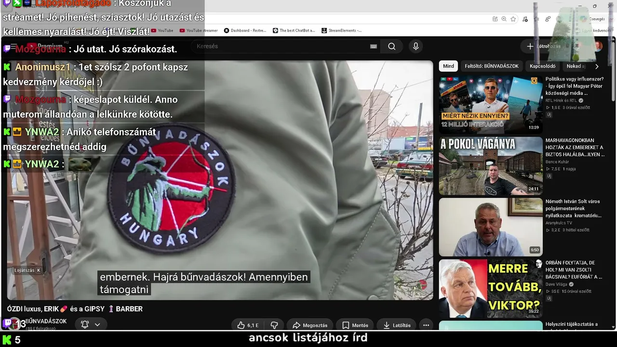The image size is (617, 347).
Task: Open the BŰNVADÁSZOK channel name link
Action: pos(46,321)
